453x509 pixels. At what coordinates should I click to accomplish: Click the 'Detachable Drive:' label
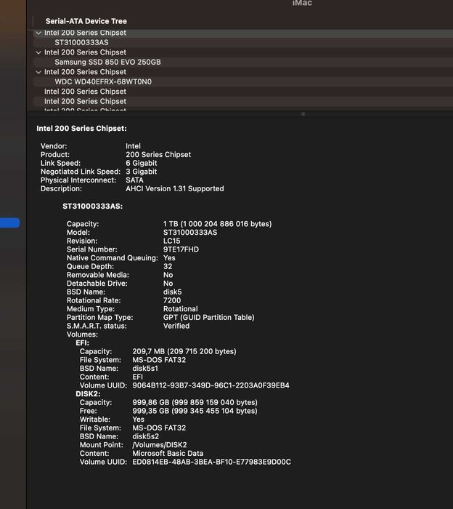tap(97, 284)
